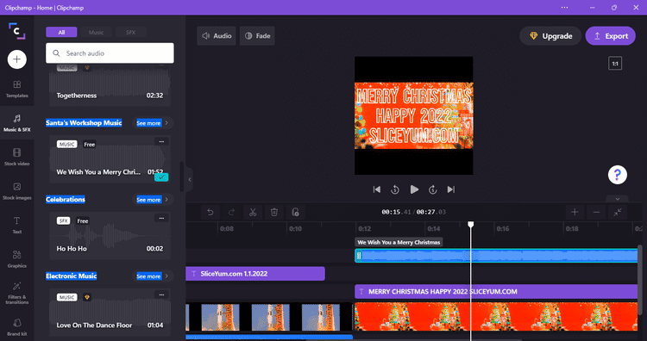
Task: Click the timeline playhead marker
Action: tap(471, 225)
